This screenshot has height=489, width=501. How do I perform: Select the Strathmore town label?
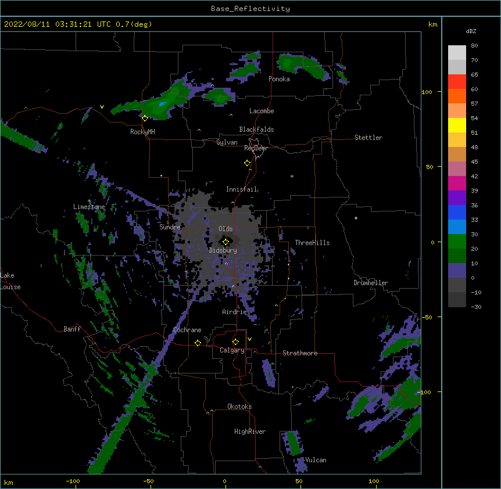coord(300,353)
